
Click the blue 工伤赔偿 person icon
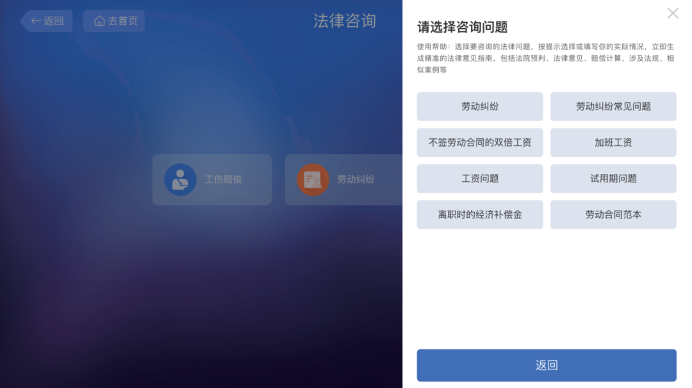[x=180, y=179]
